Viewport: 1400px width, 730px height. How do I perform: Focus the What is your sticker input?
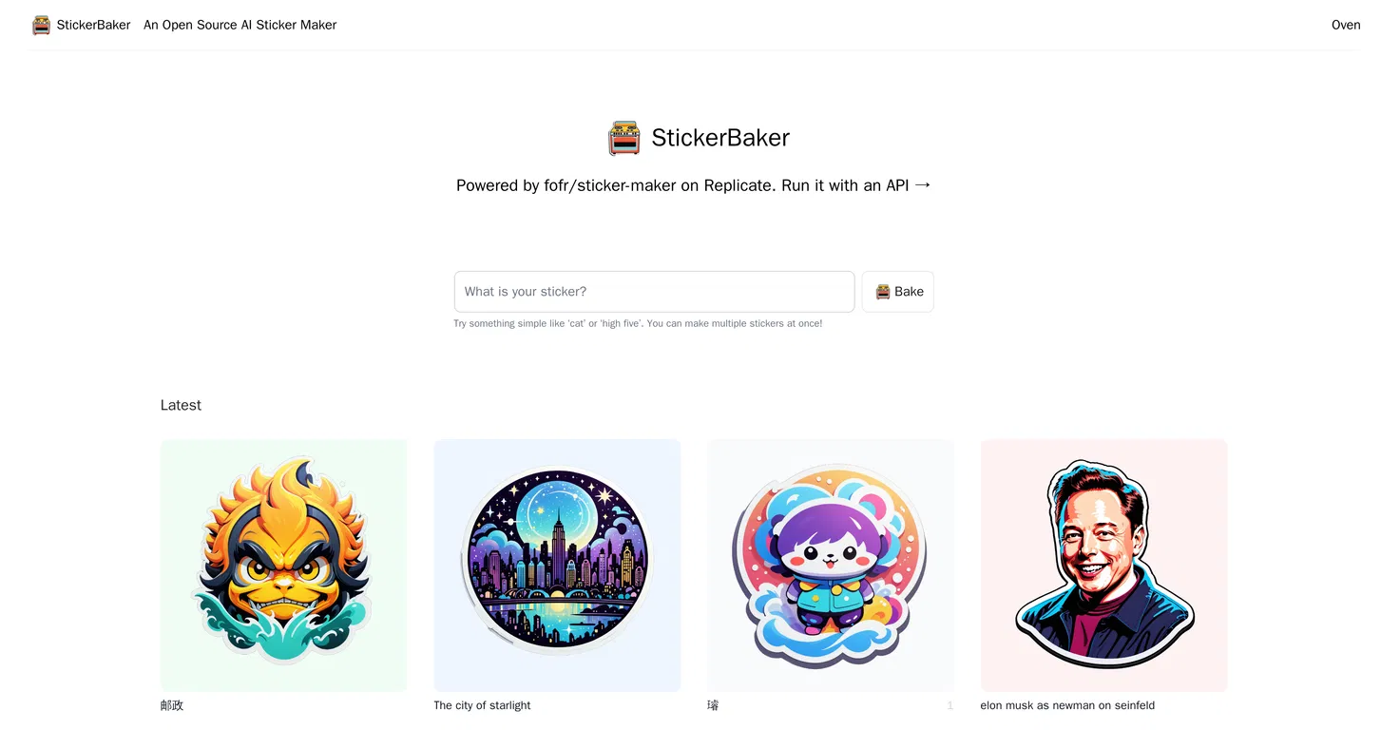pyautogui.click(x=654, y=292)
